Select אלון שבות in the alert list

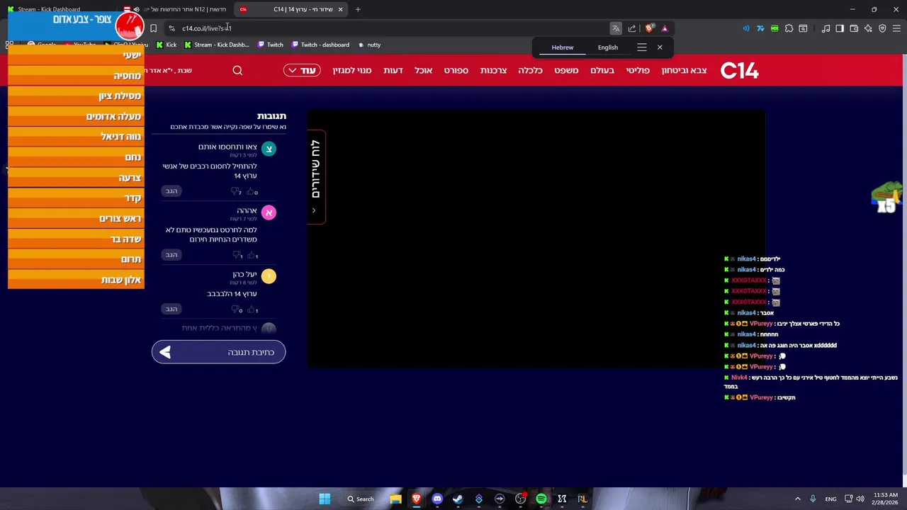(x=76, y=280)
